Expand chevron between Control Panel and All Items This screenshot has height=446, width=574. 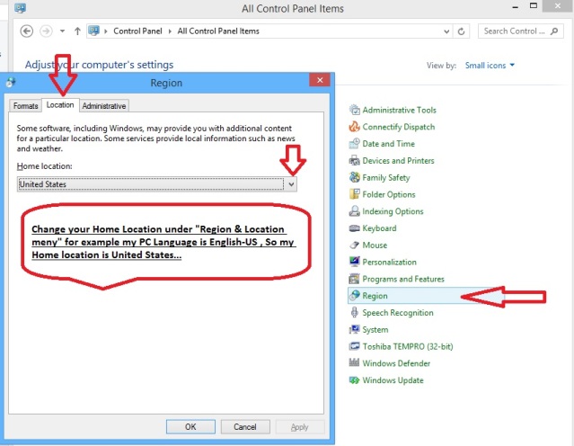tap(170, 31)
